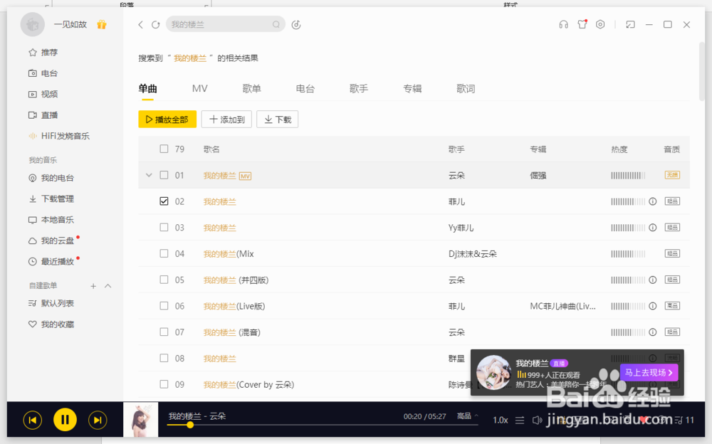This screenshot has height=444, width=712.
Task: Open the headphones icon in title bar
Action: [x=563, y=24]
